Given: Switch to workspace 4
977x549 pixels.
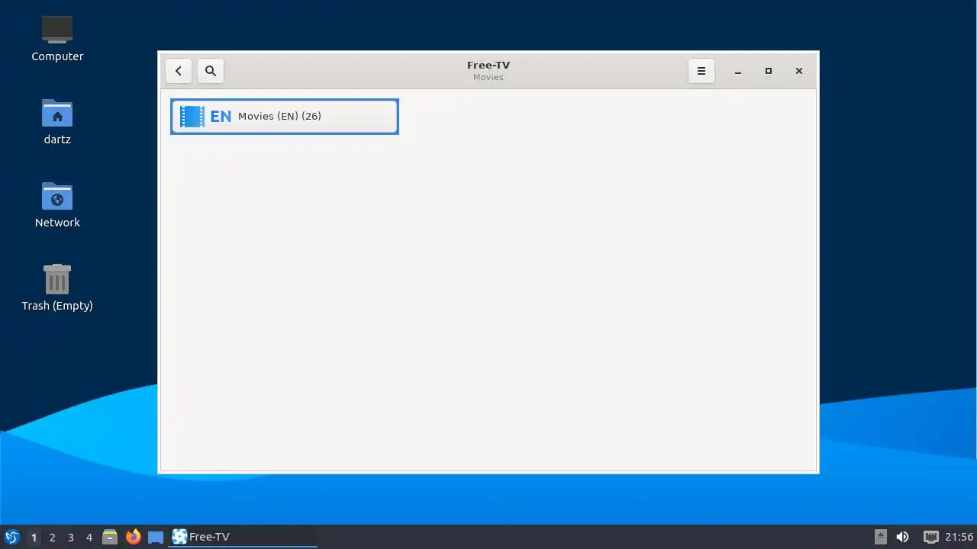Looking at the screenshot, I should coord(89,537).
